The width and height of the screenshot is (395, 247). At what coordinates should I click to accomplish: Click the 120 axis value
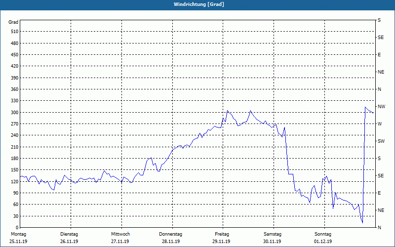click(x=15, y=181)
